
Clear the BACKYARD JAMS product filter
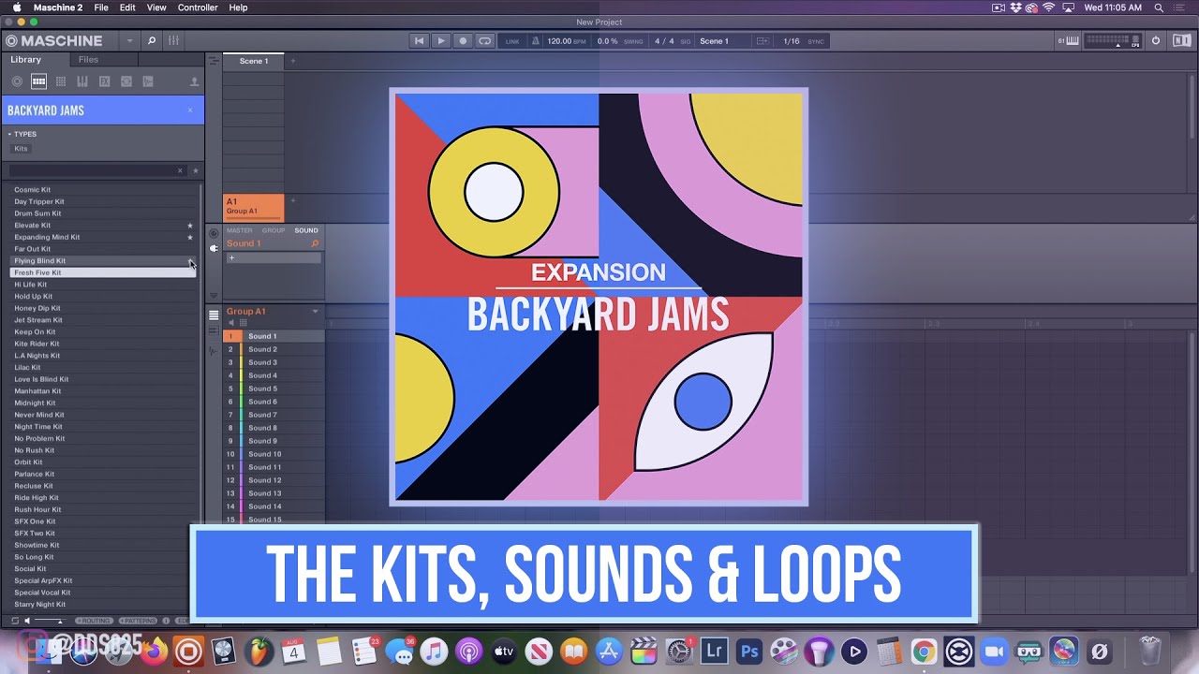(x=189, y=110)
